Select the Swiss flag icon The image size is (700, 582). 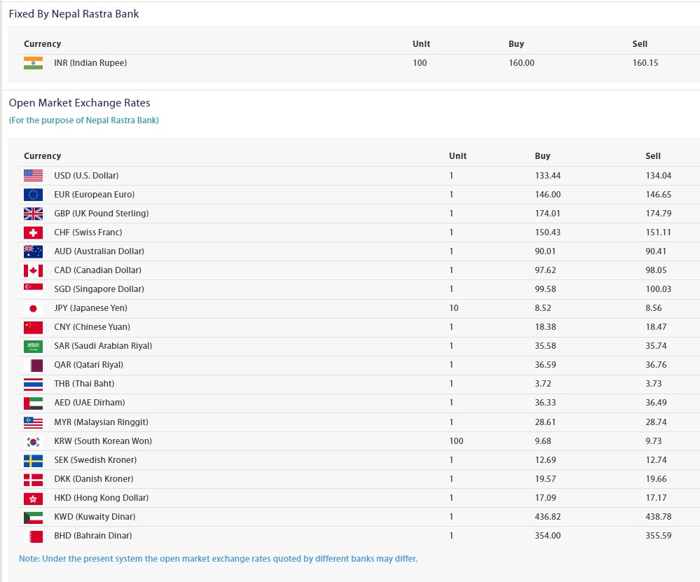click(x=33, y=233)
